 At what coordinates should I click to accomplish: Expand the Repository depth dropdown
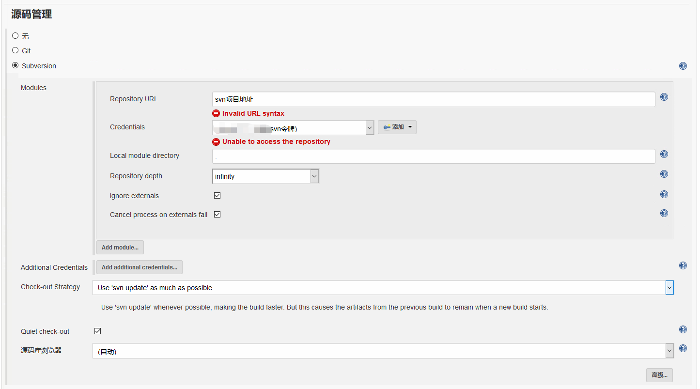tap(265, 176)
